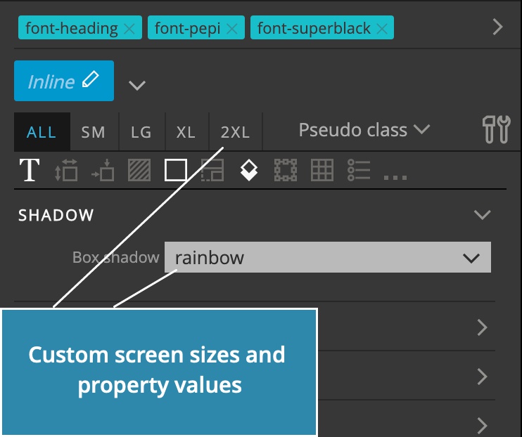Remove the font-pepi class tag
Image resolution: width=522 pixels, height=437 pixels.
(231, 29)
